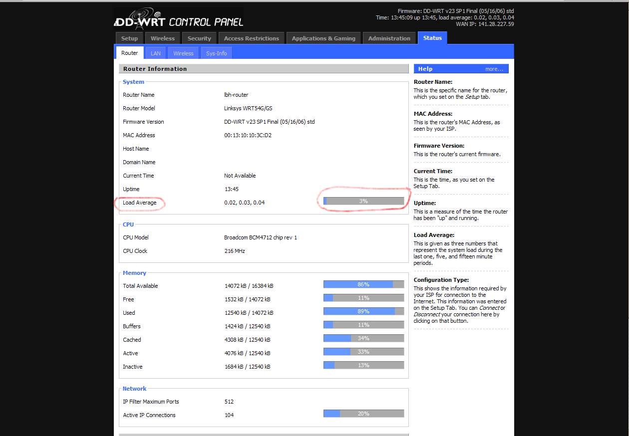Image resolution: width=629 pixels, height=436 pixels.
Task: Click '1424 kB / 12540 kB' buffers value
Action: [x=247, y=326]
